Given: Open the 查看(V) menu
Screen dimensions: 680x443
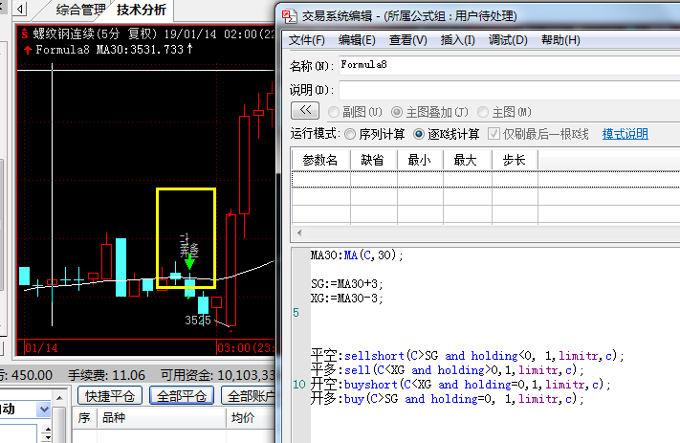Looking at the screenshot, I should [407, 40].
